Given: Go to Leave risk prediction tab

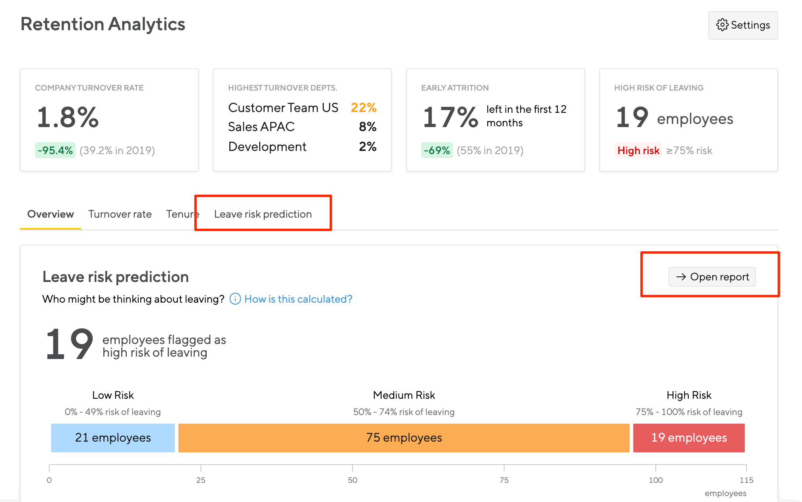Looking at the screenshot, I should pos(263,214).
